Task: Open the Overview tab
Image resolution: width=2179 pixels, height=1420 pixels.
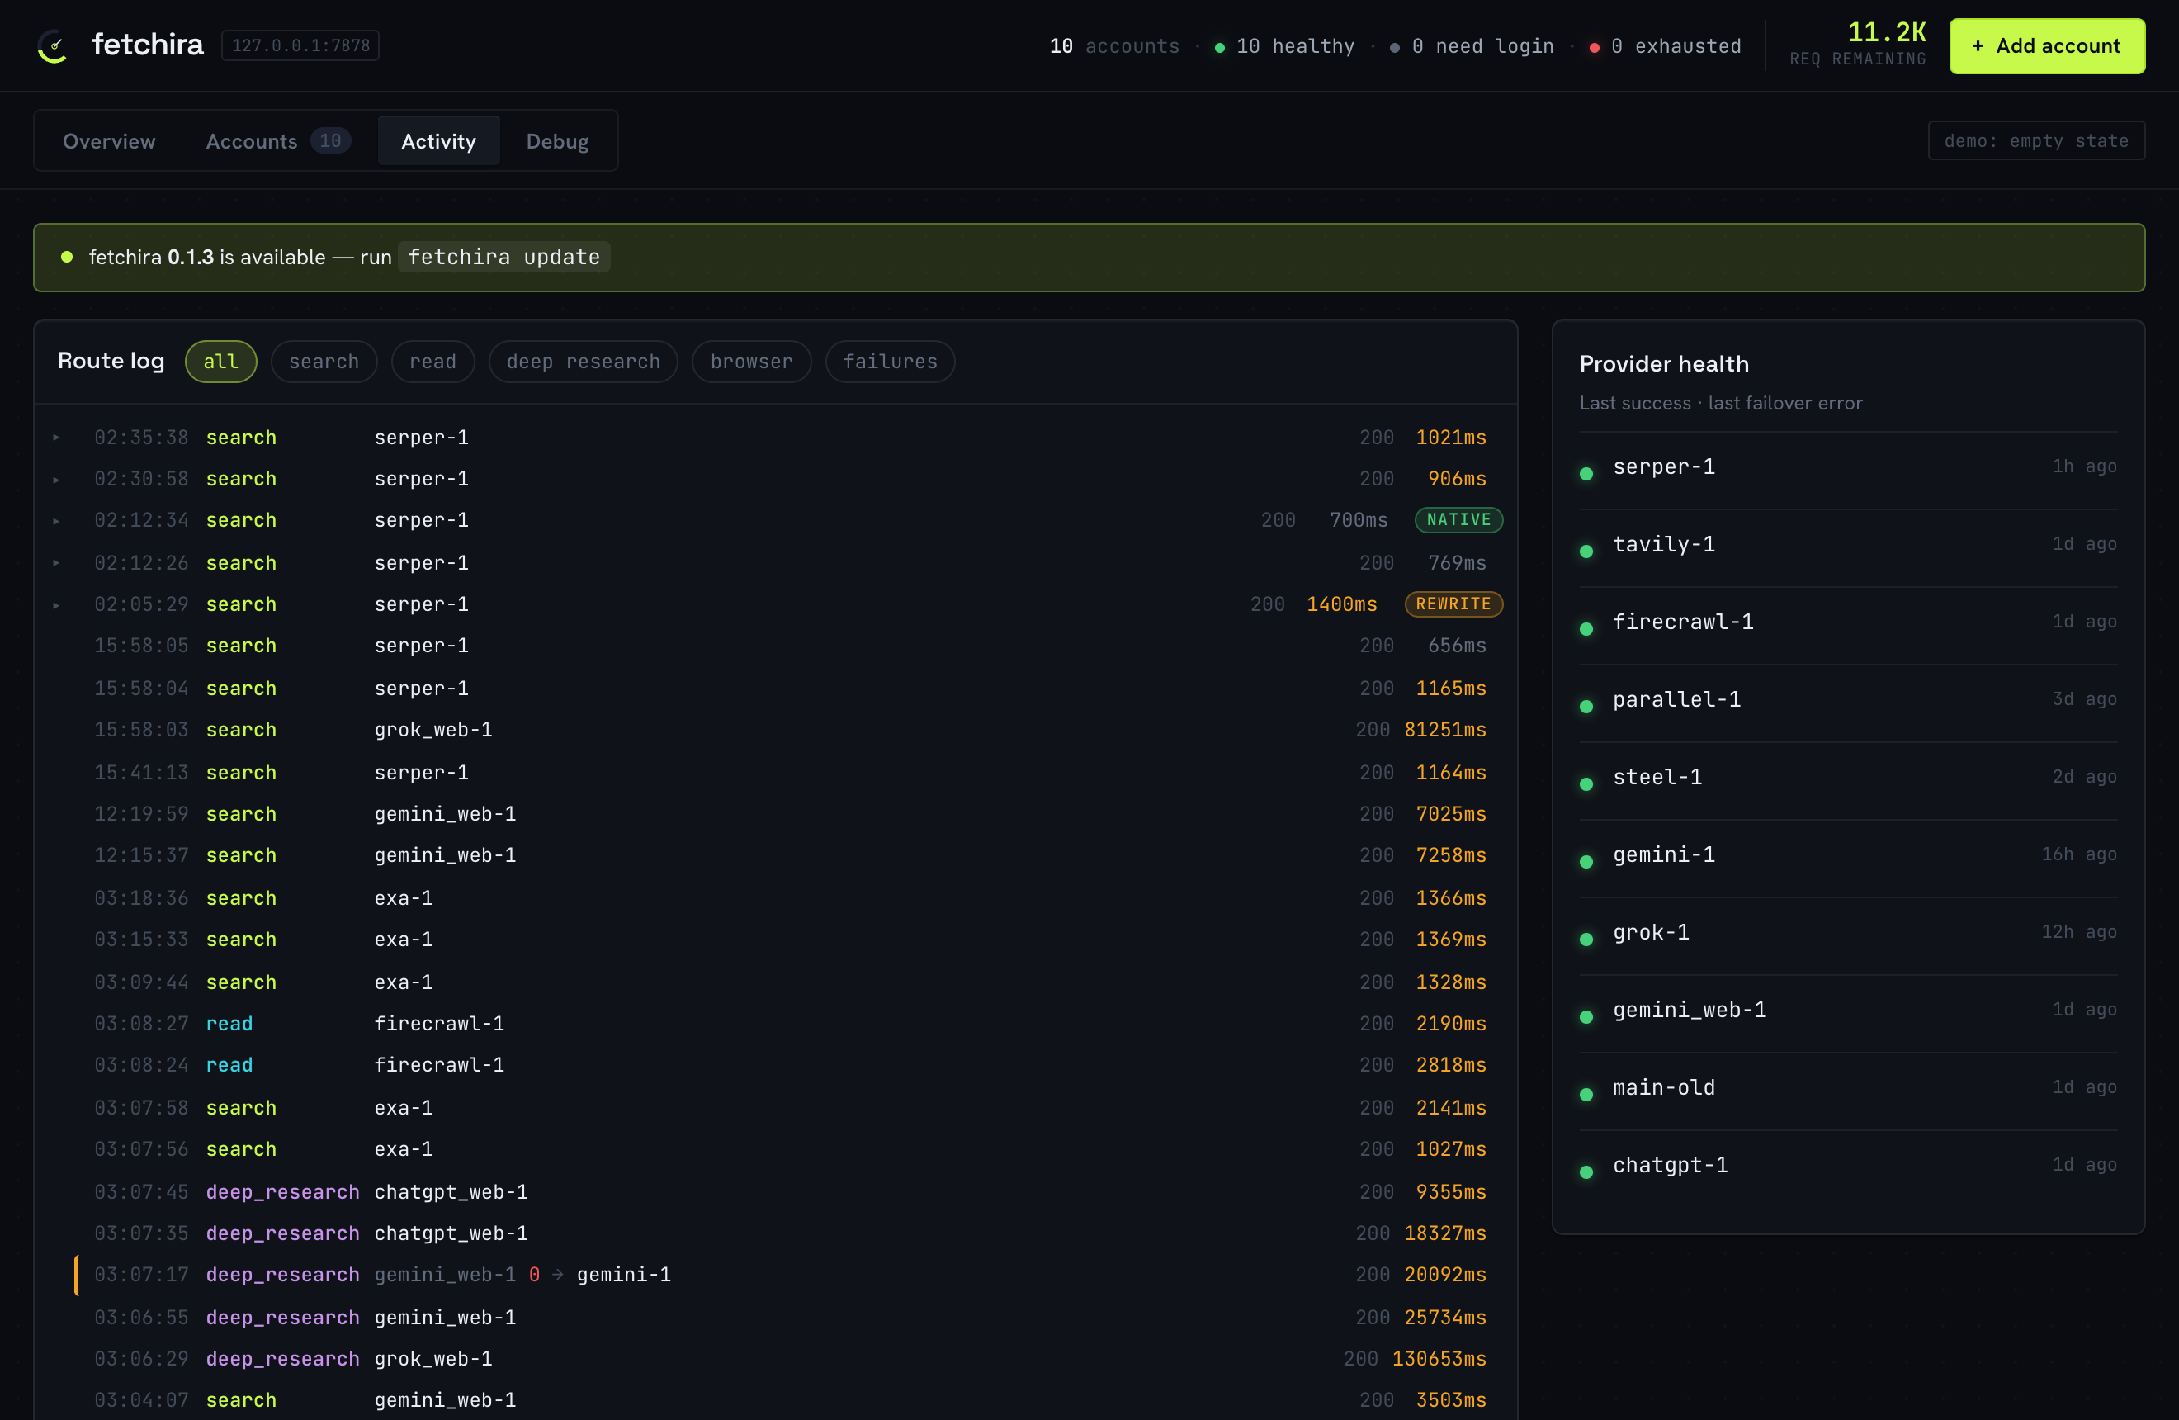Action: click(109, 141)
